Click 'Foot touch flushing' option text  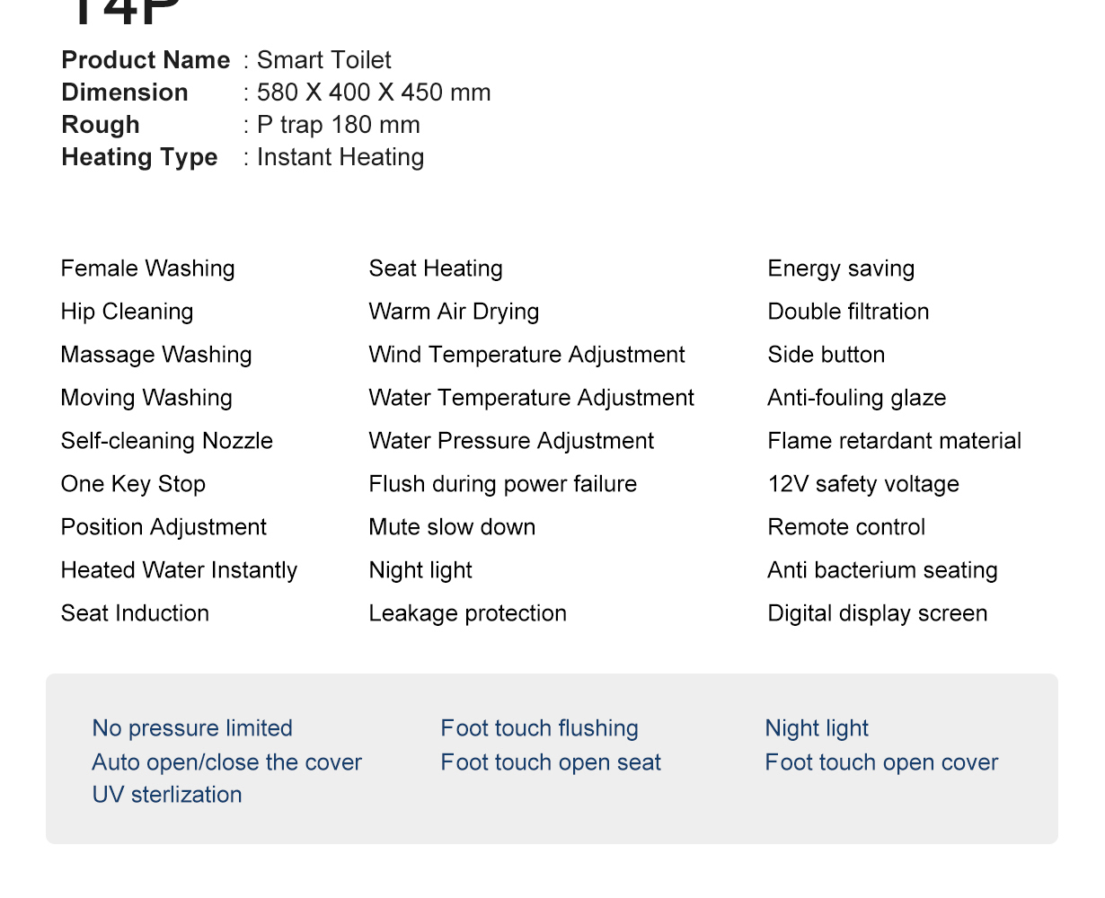(x=539, y=728)
